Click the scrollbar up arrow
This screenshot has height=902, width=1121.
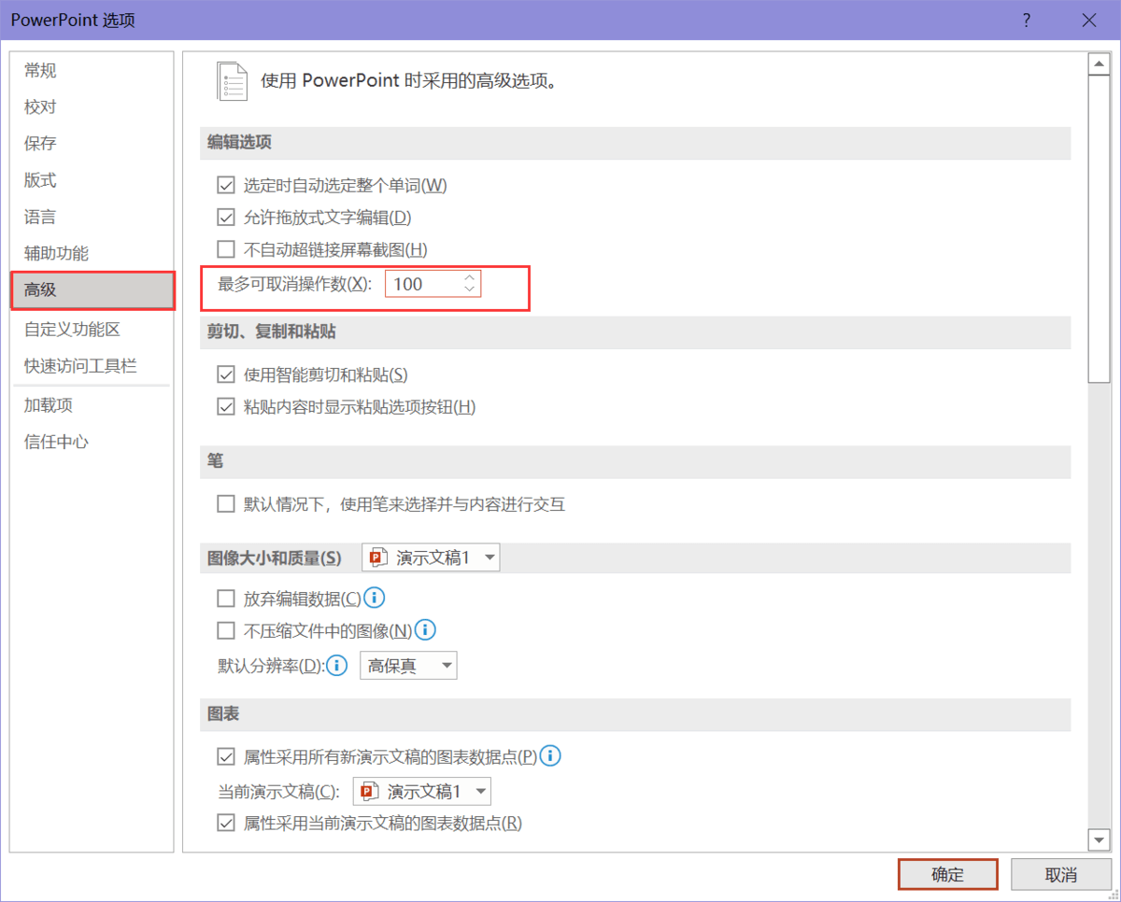(1099, 64)
